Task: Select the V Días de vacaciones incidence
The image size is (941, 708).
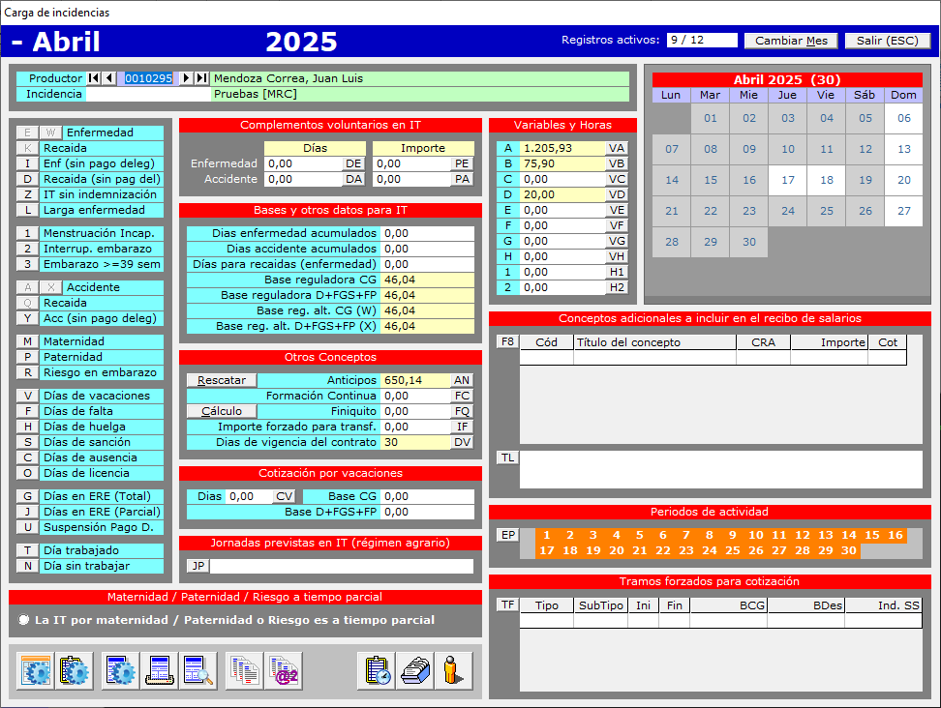Action: click(28, 396)
